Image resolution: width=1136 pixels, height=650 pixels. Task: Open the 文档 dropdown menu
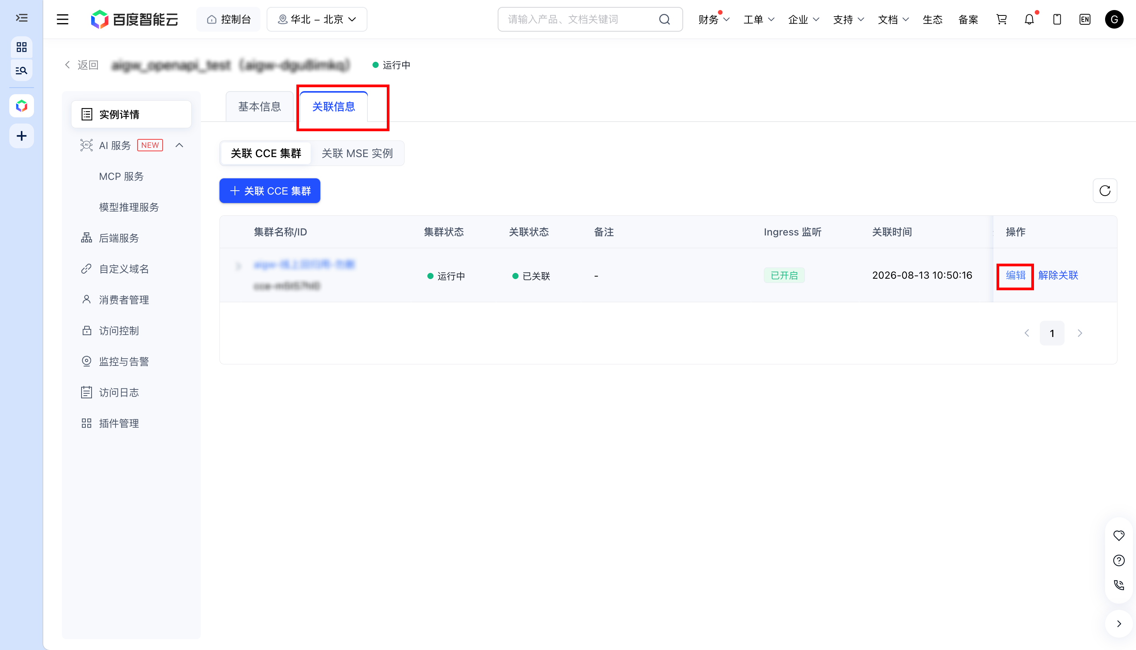click(x=893, y=19)
